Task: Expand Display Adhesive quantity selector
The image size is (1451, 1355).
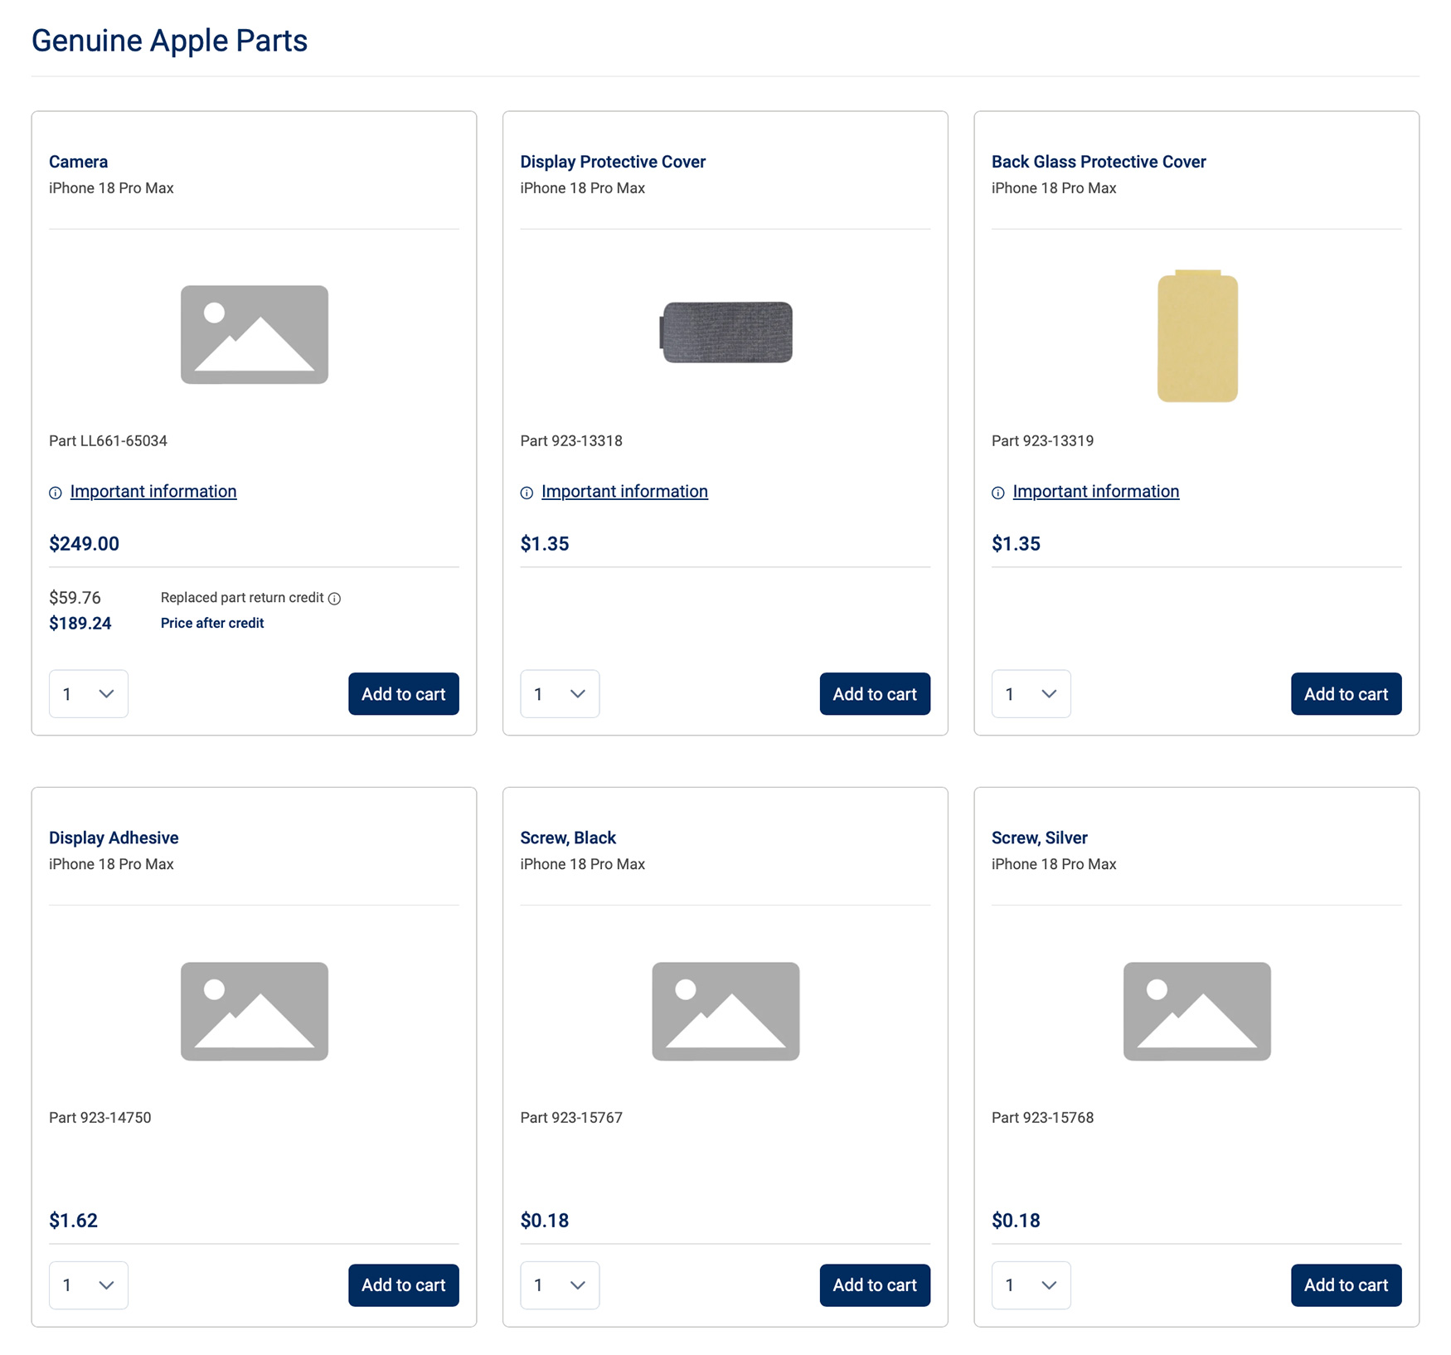Action: (x=89, y=1285)
